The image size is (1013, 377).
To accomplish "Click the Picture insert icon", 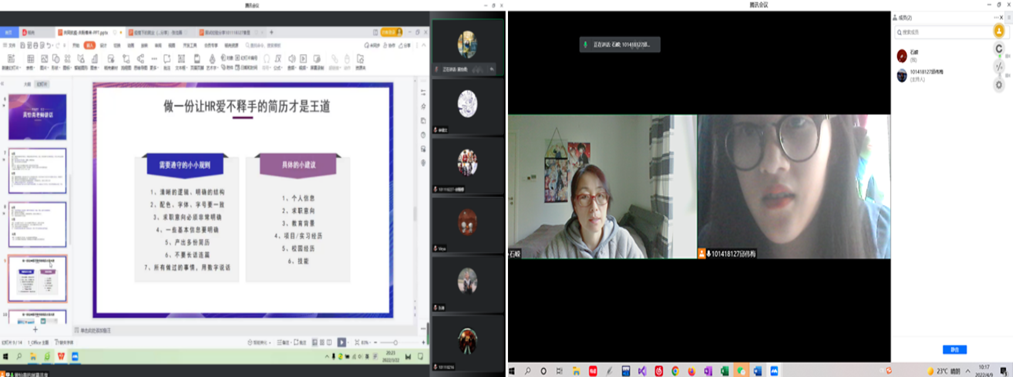I will click(44, 60).
